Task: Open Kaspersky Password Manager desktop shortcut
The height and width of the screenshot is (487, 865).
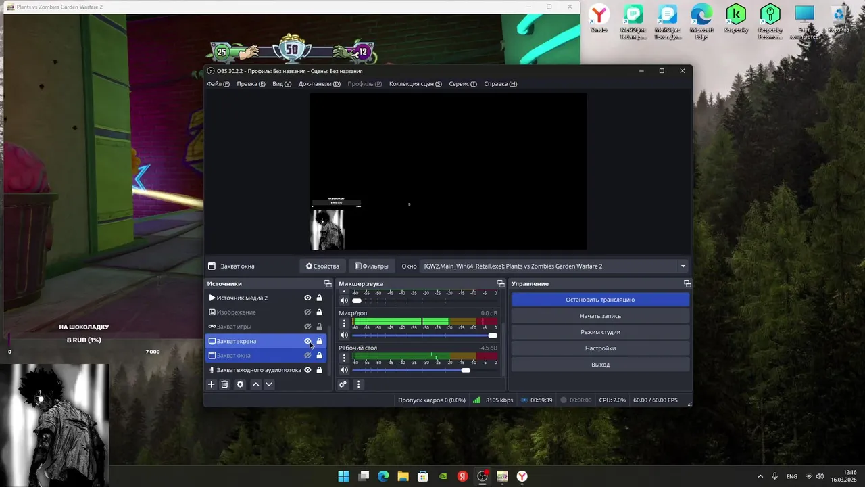Action: click(x=770, y=22)
